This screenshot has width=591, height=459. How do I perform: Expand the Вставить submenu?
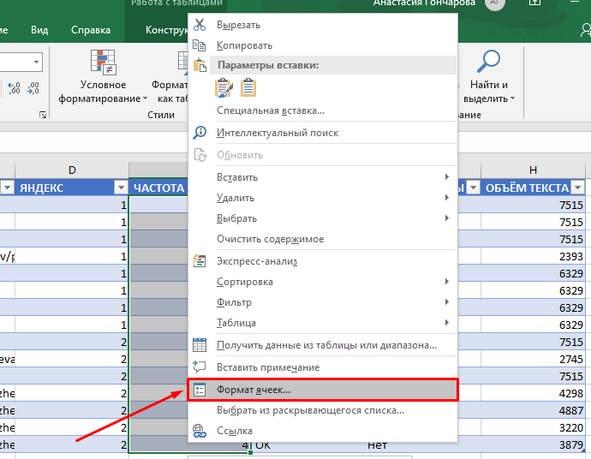[446, 176]
